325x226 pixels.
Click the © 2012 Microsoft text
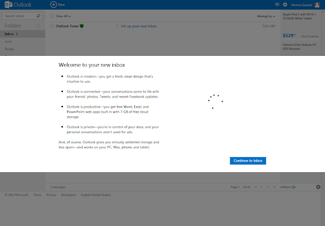point(17,195)
